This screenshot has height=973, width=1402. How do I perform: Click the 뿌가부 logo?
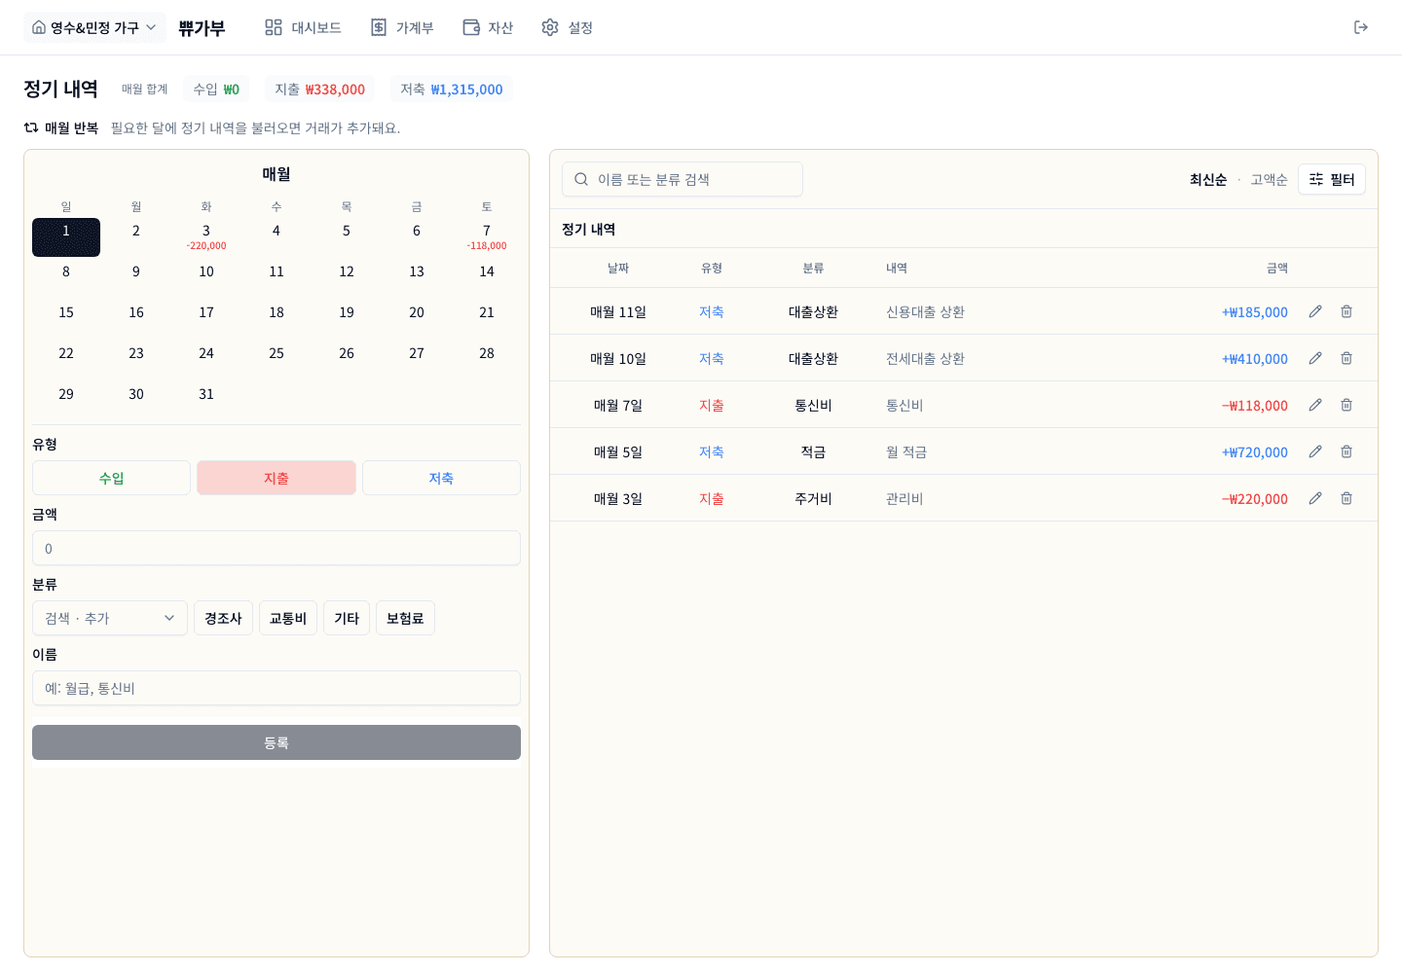pos(203,27)
